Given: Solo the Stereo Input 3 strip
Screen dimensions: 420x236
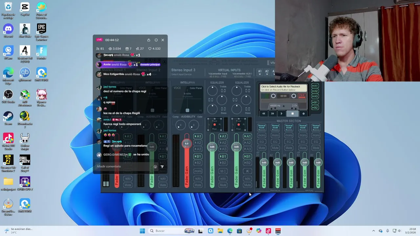Looking at the screenshot, I should (198, 179).
